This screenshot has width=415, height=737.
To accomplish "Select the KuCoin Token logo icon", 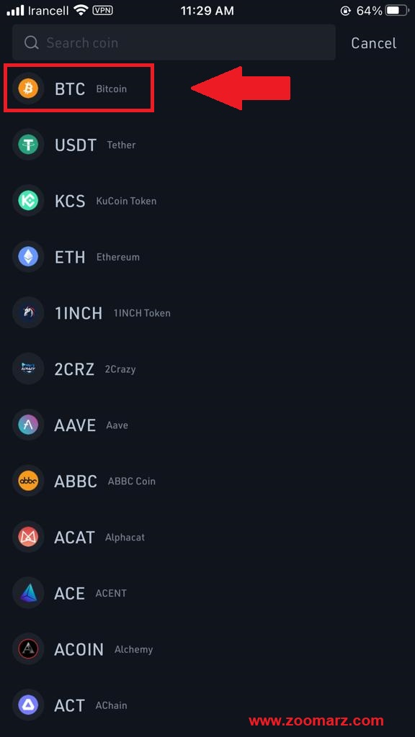I will tap(28, 201).
